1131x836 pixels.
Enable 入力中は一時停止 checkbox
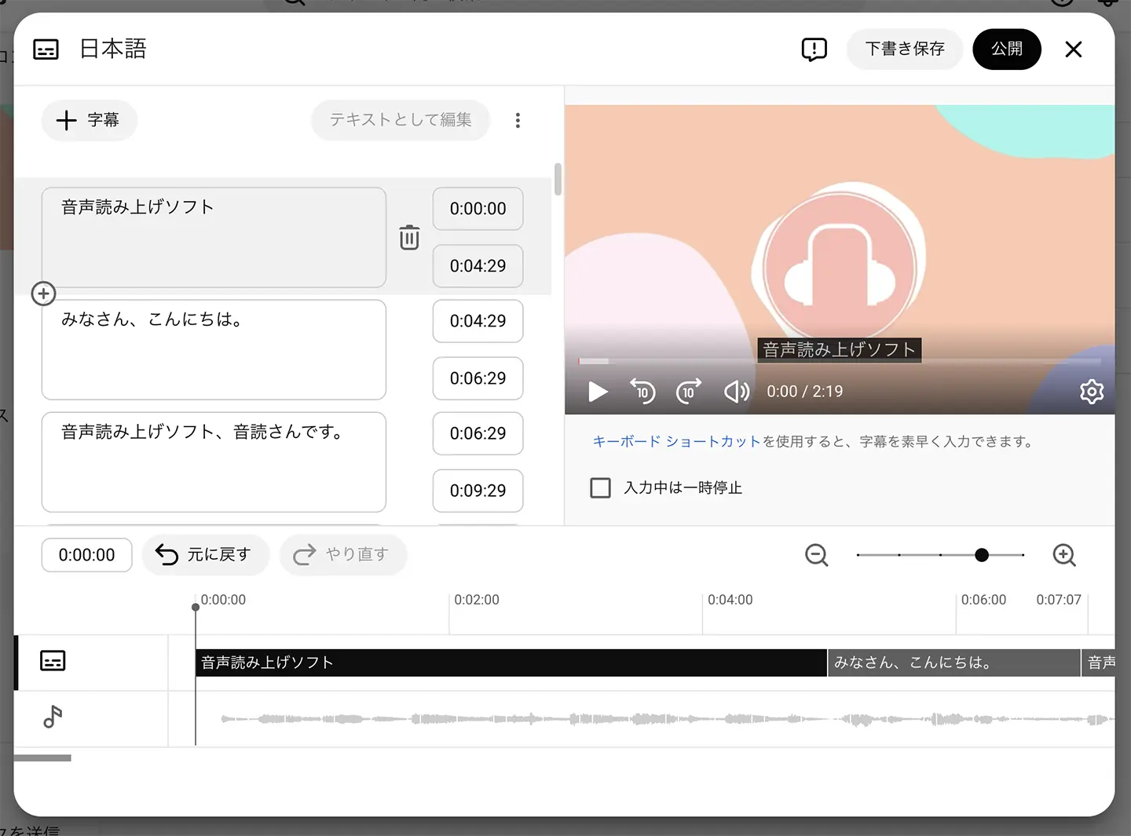tap(600, 487)
